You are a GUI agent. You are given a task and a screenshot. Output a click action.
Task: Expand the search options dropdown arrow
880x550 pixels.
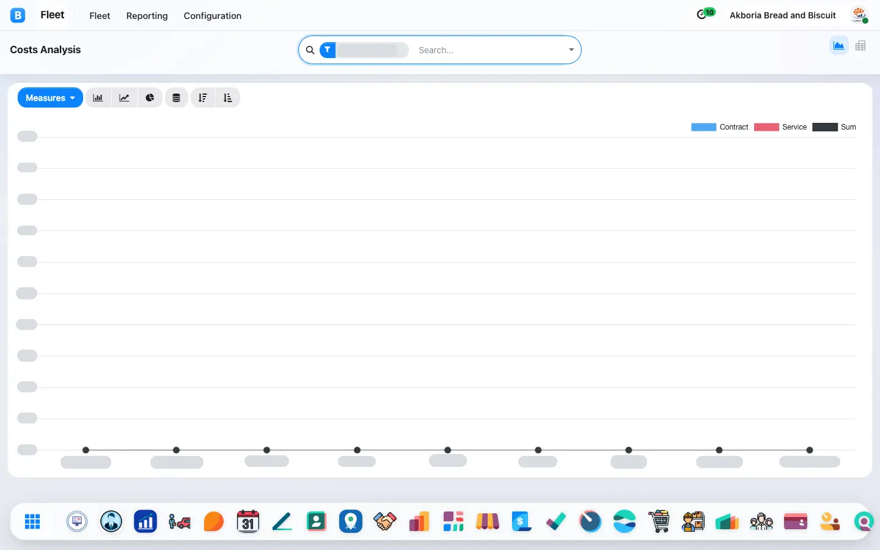[571, 50]
